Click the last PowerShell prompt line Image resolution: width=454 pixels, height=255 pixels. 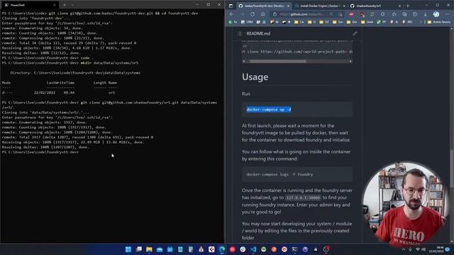pyautogui.click(x=40, y=152)
